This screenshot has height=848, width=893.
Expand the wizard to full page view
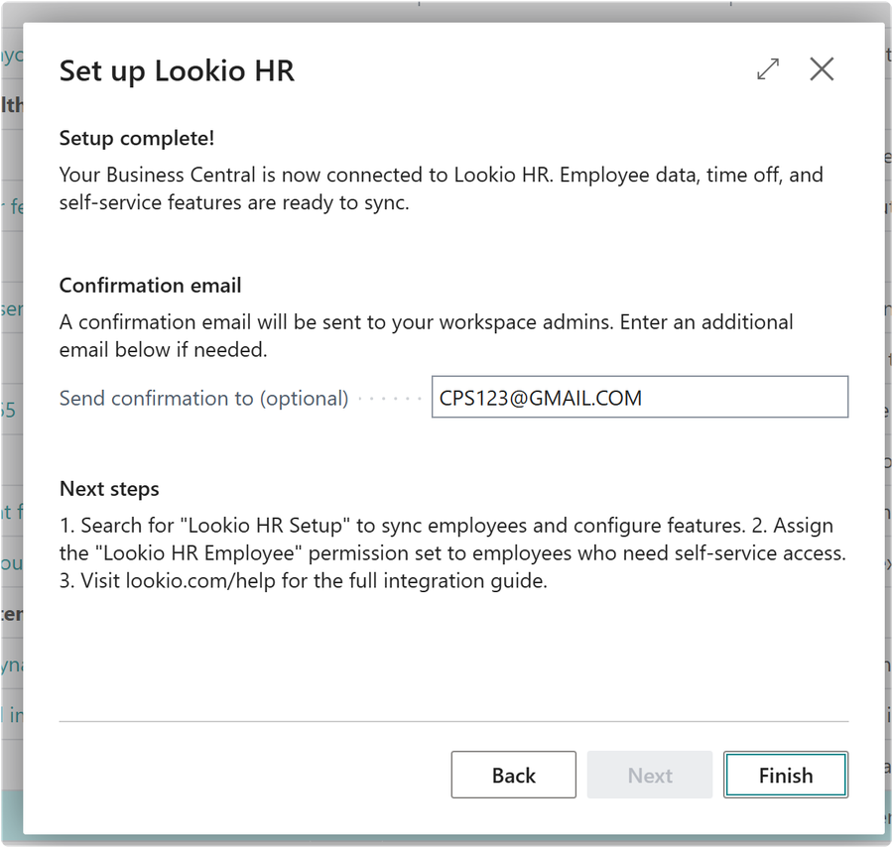pos(766,69)
